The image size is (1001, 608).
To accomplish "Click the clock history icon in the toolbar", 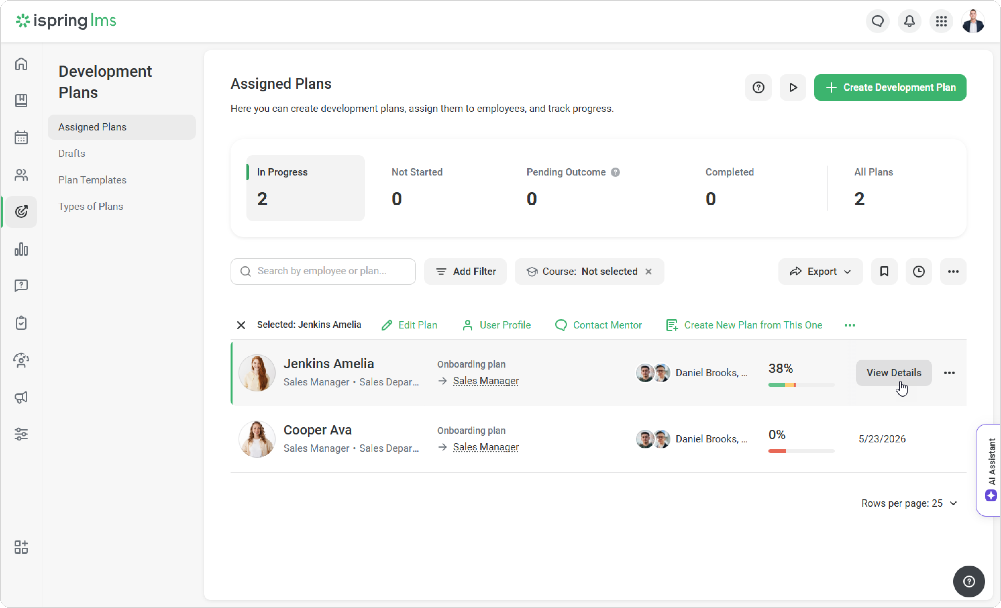I will coord(919,271).
